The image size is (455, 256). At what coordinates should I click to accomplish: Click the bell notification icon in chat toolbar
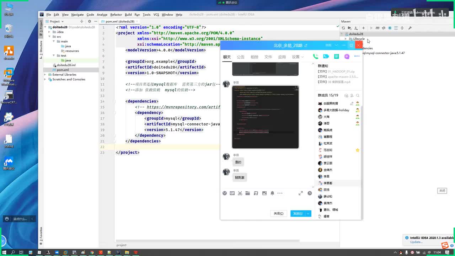[272, 193]
